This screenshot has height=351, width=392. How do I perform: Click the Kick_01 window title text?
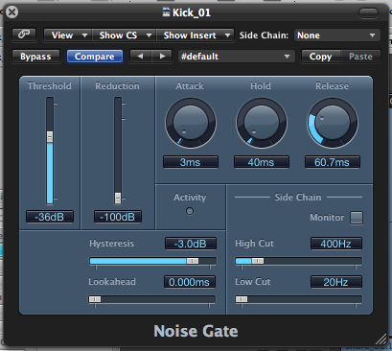pyautogui.click(x=192, y=12)
